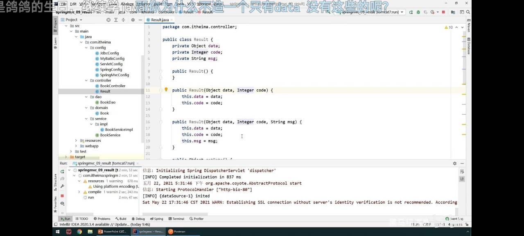
Task: Click Windows Start button
Action: [x=57, y=231]
